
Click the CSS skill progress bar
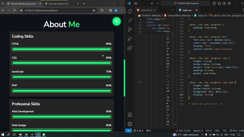(x=62, y=63)
